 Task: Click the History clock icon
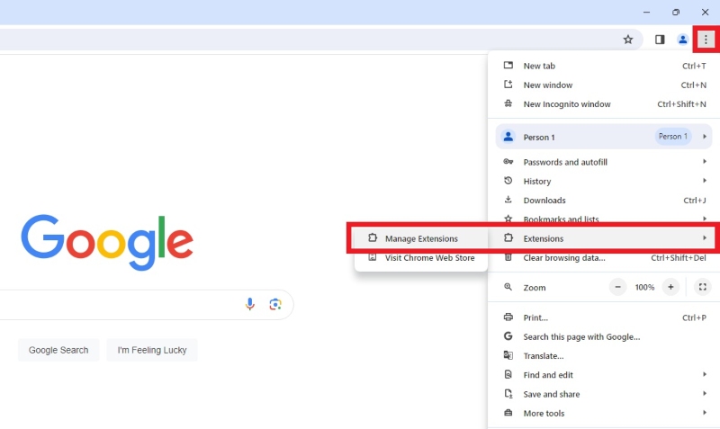coord(508,181)
